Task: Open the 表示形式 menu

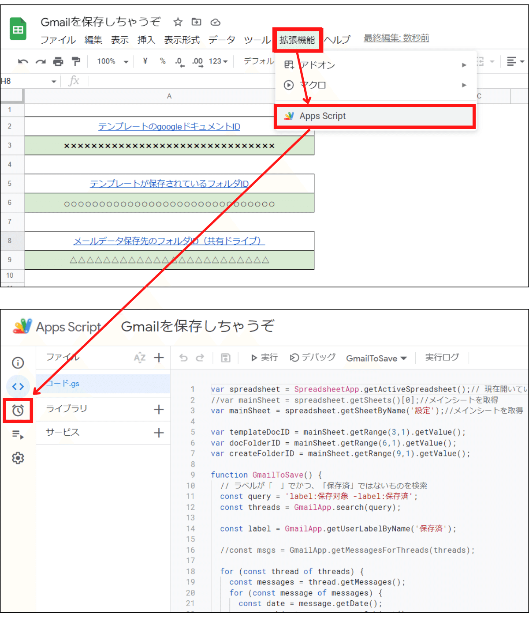Action: [x=182, y=40]
